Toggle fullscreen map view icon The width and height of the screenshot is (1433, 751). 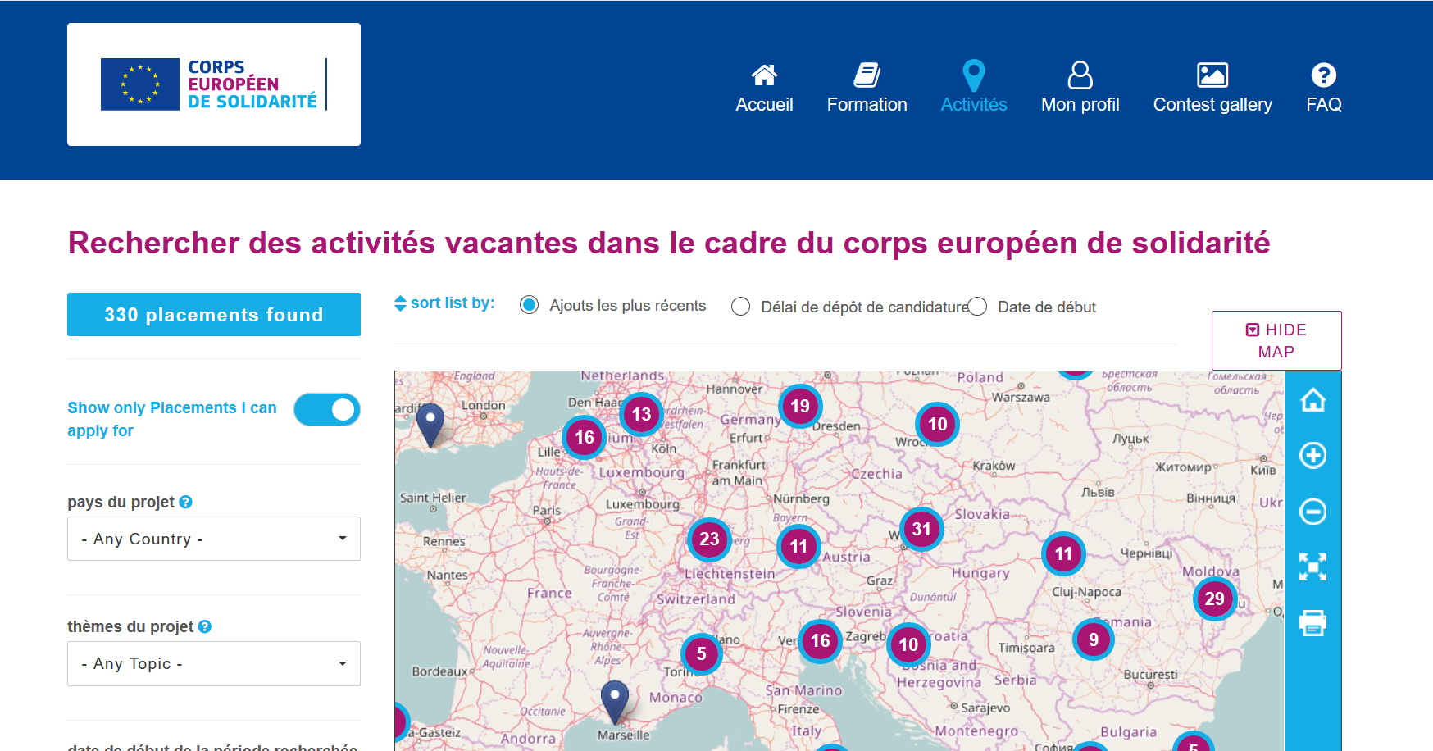(1312, 567)
